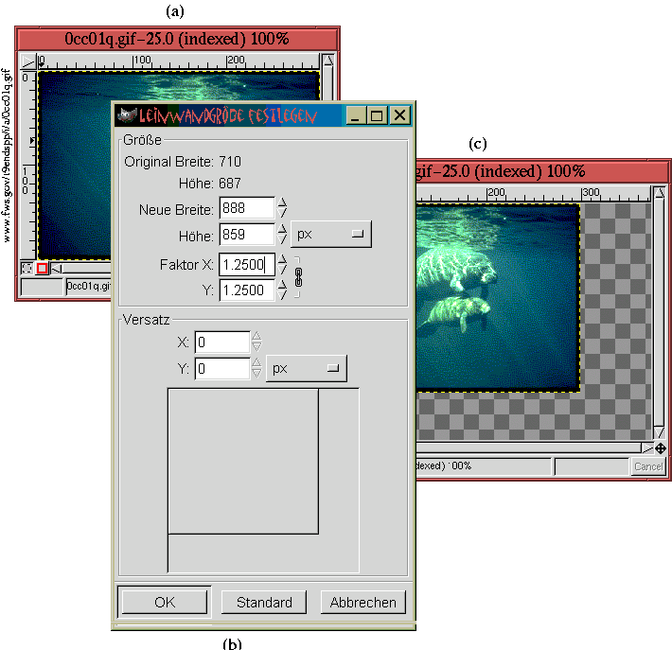The width and height of the screenshot is (672, 650).
Task: Increase Faktor X with up arrow
Action: pos(282,259)
